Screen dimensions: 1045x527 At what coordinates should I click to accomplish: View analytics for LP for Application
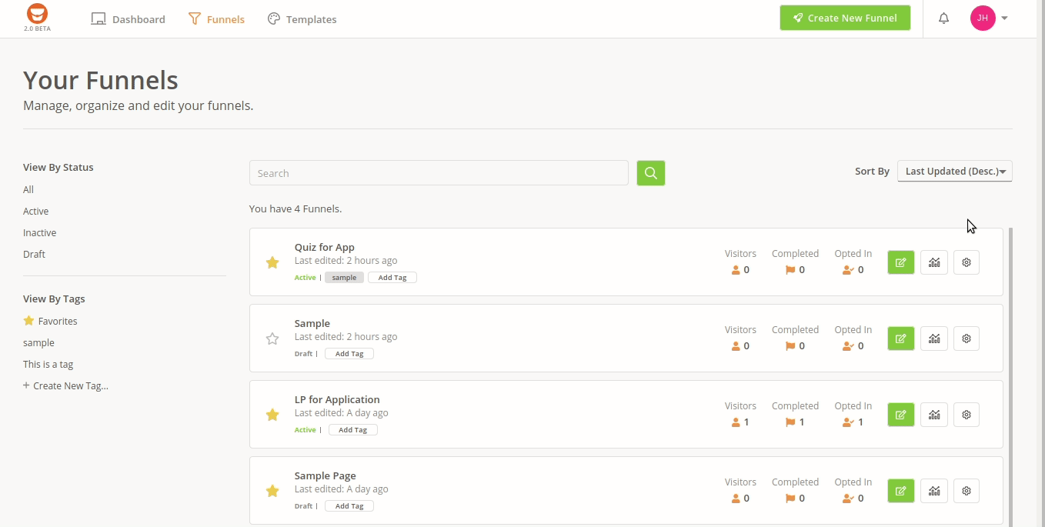click(934, 415)
